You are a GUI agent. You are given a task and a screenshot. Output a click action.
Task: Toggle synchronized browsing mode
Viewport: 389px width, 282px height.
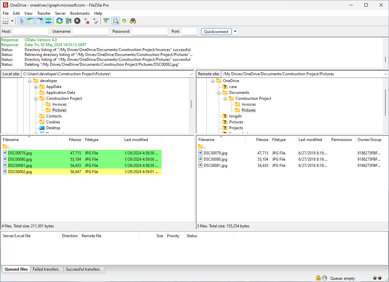(x=124, y=21)
